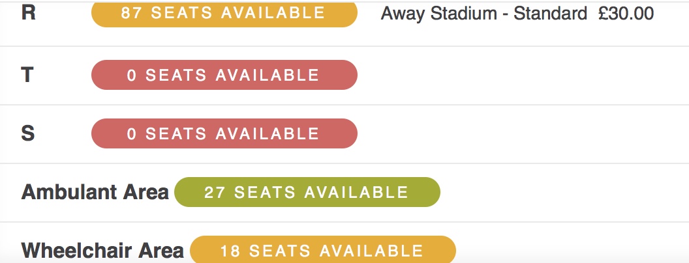Screen dimensions: 689x263
Task: Click the number 27 in green badge
Action: click(x=215, y=192)
